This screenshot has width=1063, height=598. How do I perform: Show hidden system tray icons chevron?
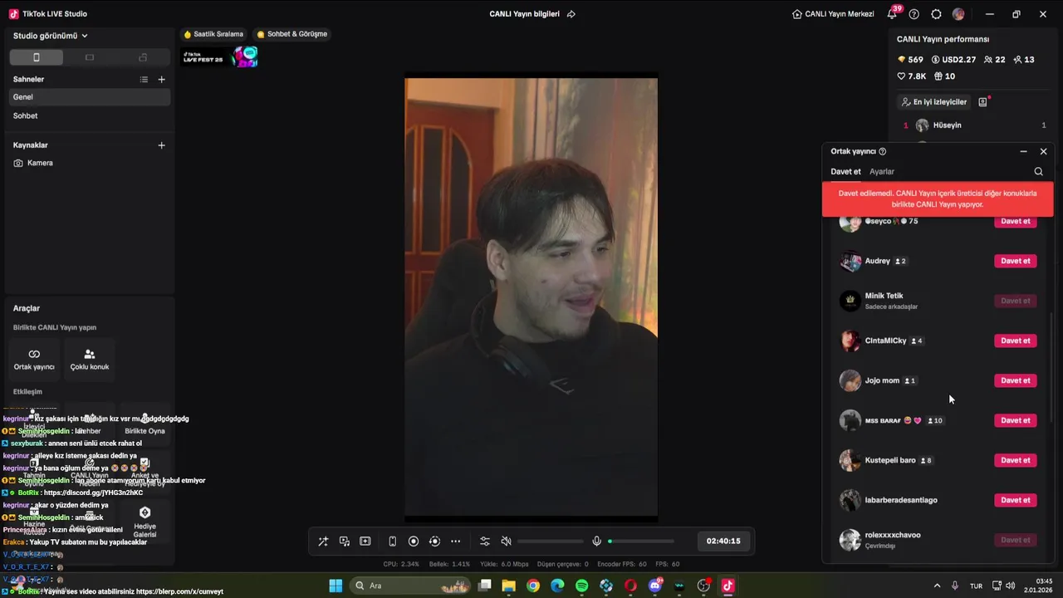tap(937, 586)
